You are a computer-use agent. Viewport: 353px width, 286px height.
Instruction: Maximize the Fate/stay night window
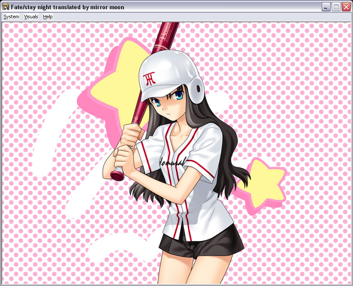336,7
